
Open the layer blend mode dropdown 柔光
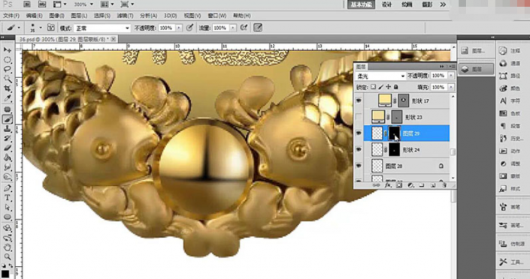pyautogui.click(x=380, y=76)
